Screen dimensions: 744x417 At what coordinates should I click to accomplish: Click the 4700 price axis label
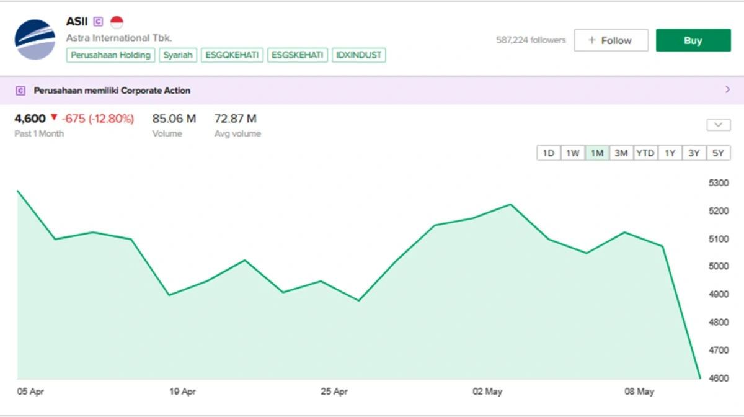coord(719,351)
